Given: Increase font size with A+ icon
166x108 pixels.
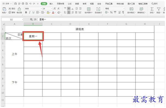Looking at the screenshot, I should click(55, 8).
